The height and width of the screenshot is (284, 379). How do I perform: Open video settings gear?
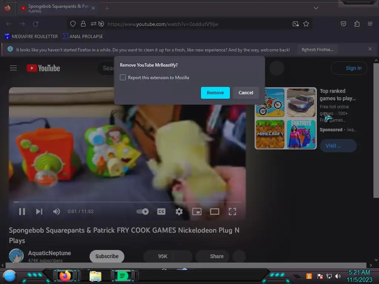coord(179,212)
